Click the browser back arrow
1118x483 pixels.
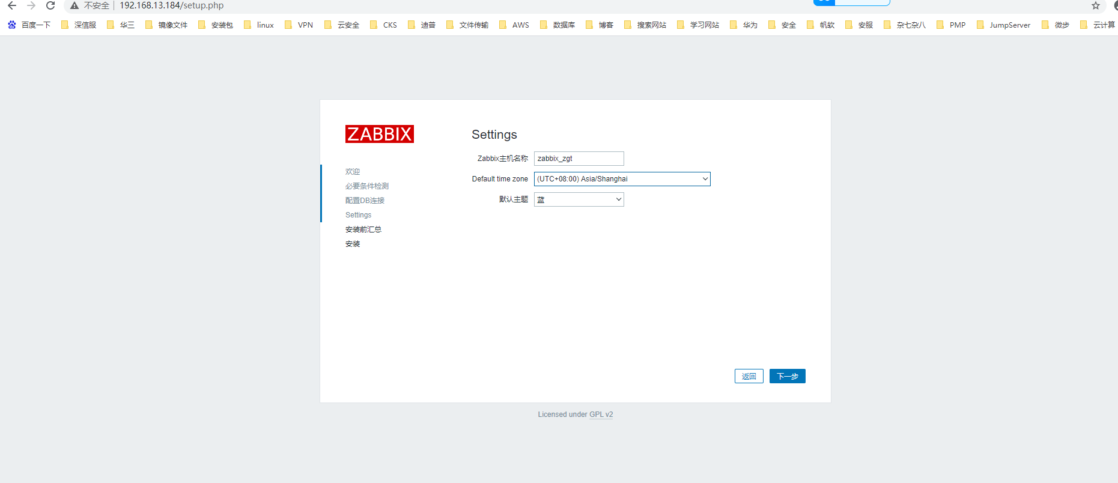tap(12, 5)
